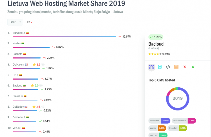The height and width of the screenshot is (137, 211).
Task: Click the Hostex market share bar
Action: pyautogui.click(x=31, y=47)
